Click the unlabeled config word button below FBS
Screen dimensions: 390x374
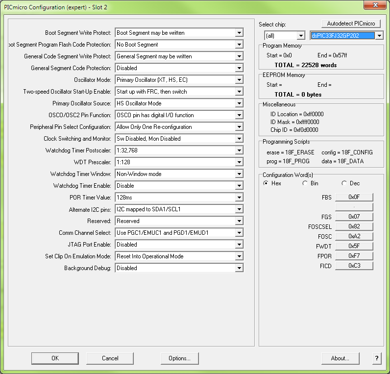pos(354,207)
